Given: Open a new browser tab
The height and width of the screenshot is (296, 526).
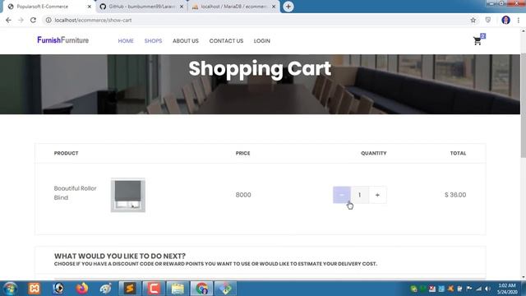Looking at the screenshot, I should [x=288, y=7].
